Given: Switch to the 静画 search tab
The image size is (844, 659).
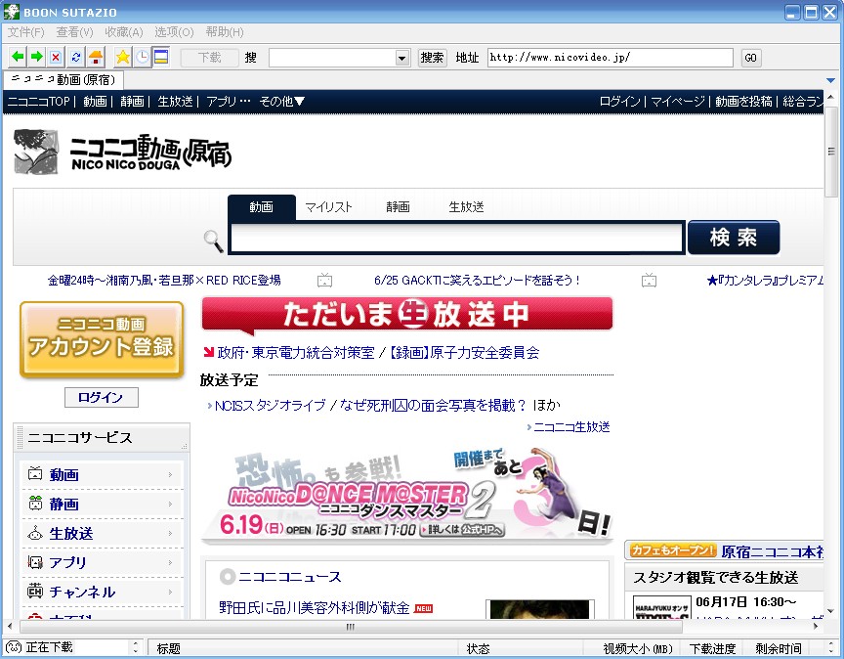Looking at the screenshot, I should coord(398,207).
